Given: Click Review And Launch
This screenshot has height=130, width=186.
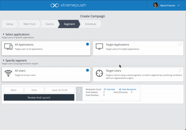Looking at the screenshot, I should [39, 98].
